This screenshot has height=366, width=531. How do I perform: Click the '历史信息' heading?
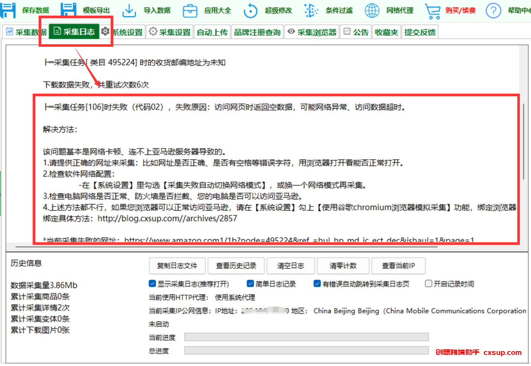26,263
